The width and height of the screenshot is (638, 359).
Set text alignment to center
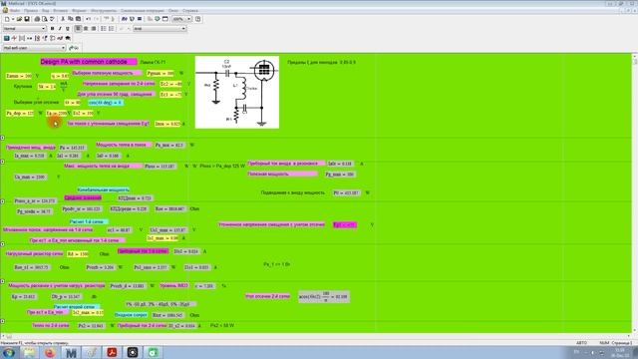[x=86, y=29]
